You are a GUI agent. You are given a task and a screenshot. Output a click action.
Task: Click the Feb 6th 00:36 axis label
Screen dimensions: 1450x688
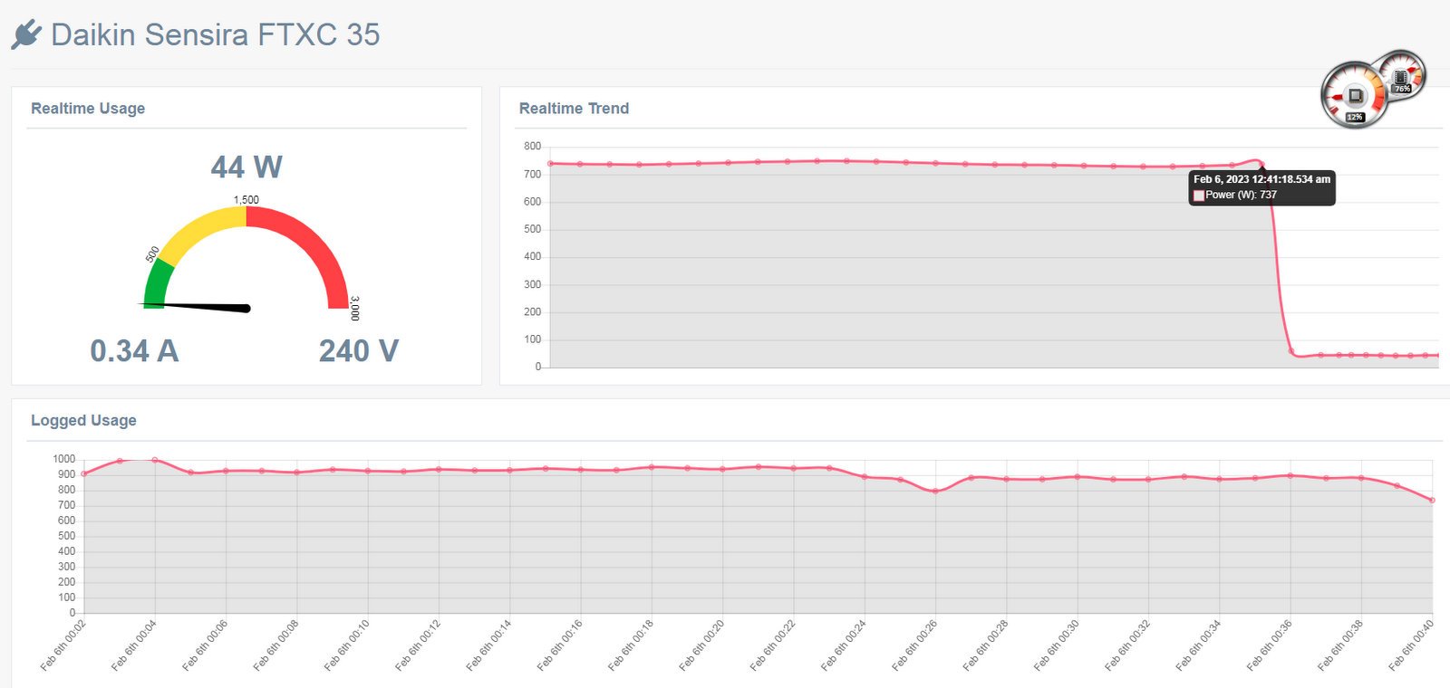click(x=1270, y=645)
